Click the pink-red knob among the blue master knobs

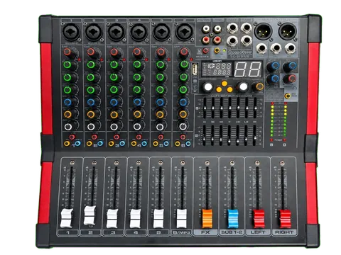pos(291,79)
